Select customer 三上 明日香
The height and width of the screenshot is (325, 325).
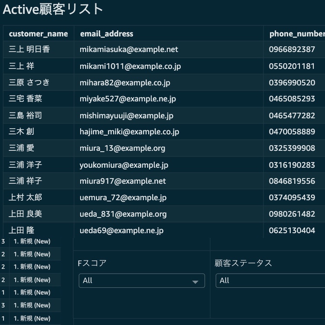(29, 49)
